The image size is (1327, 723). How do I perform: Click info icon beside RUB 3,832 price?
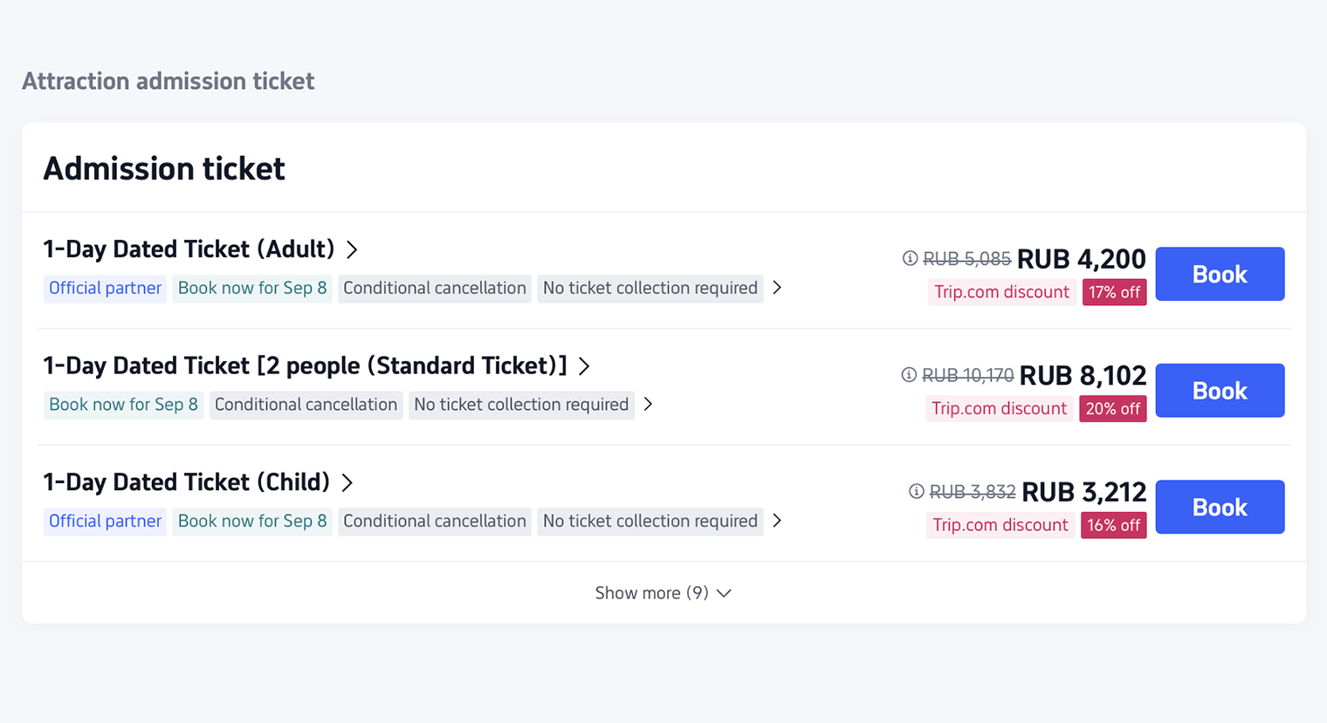(x=916, y=492)
